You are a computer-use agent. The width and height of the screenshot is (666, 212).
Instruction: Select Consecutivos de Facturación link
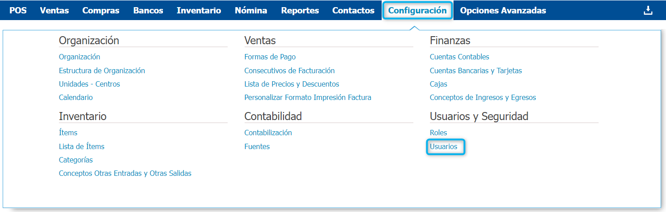point(289,71)
